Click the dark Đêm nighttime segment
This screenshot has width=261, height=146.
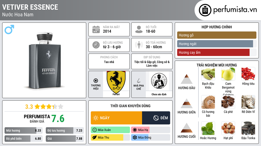pos(156,118)
